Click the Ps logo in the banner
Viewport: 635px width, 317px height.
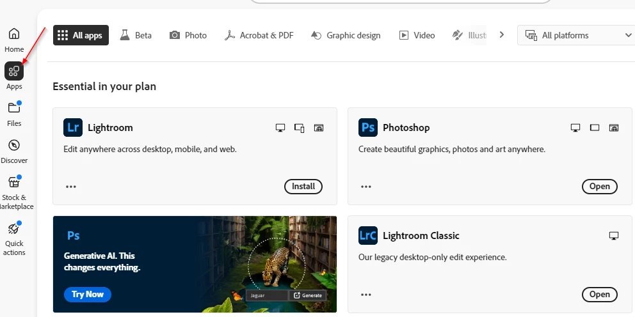pos(74,236)
